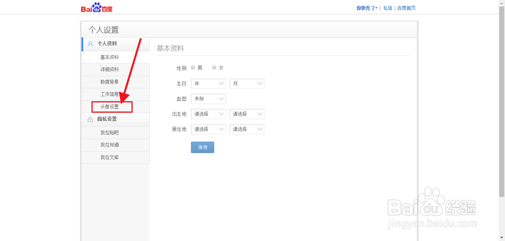Screen dimensions: 505x241
Task: Click the 个人资料 person icon
Action: pyautogui.click(x=90, y=44)
